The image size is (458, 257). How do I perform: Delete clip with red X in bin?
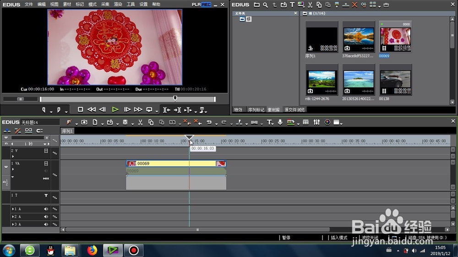tap(354, 5)
